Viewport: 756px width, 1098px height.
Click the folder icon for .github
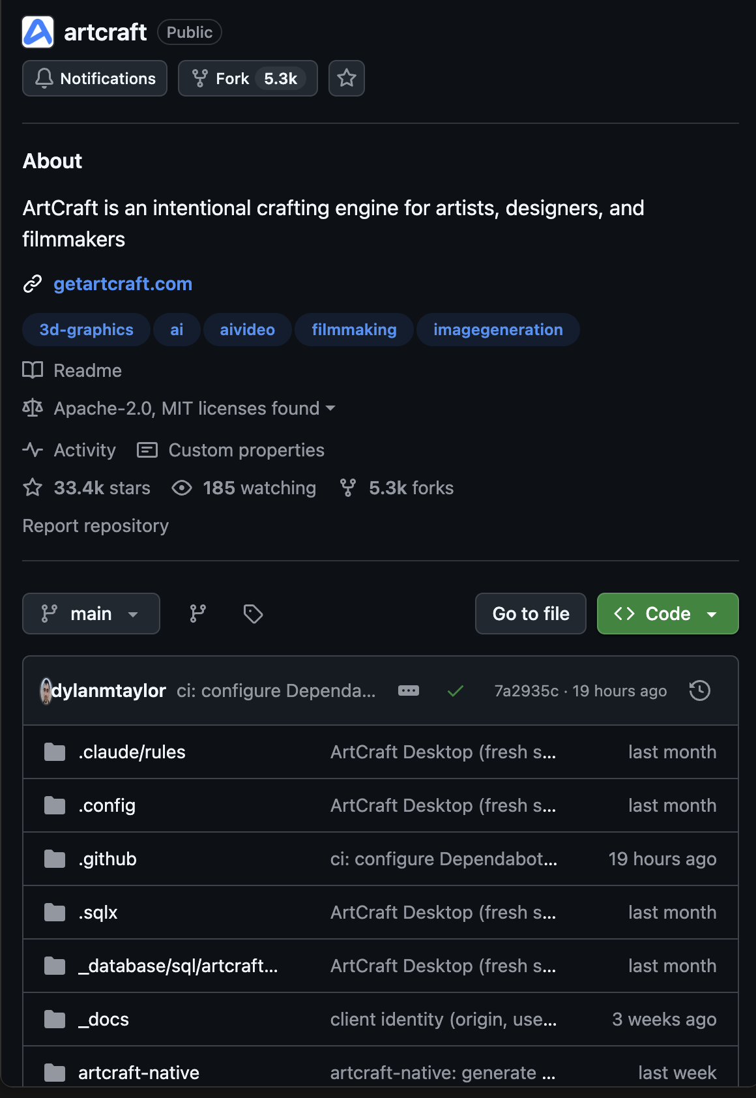tap(55, 859)
